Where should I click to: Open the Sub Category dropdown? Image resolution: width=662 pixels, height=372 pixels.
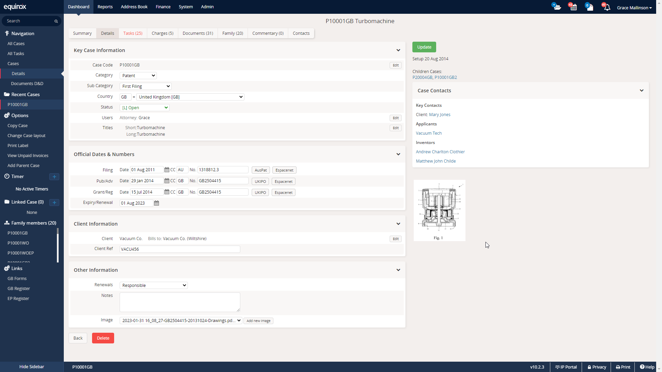click(x=145, y=86)
